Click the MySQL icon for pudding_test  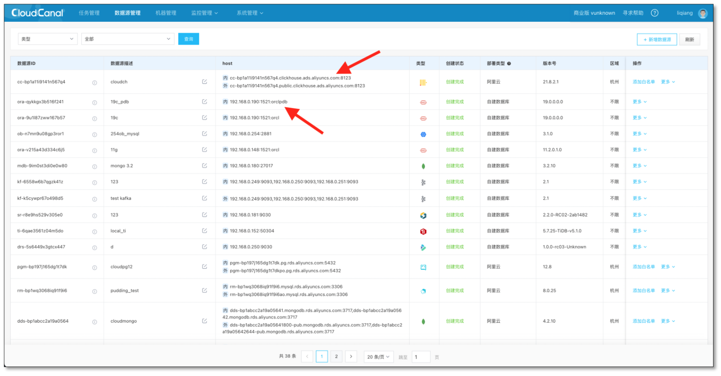pyautogui.click(x=424, y=290)
